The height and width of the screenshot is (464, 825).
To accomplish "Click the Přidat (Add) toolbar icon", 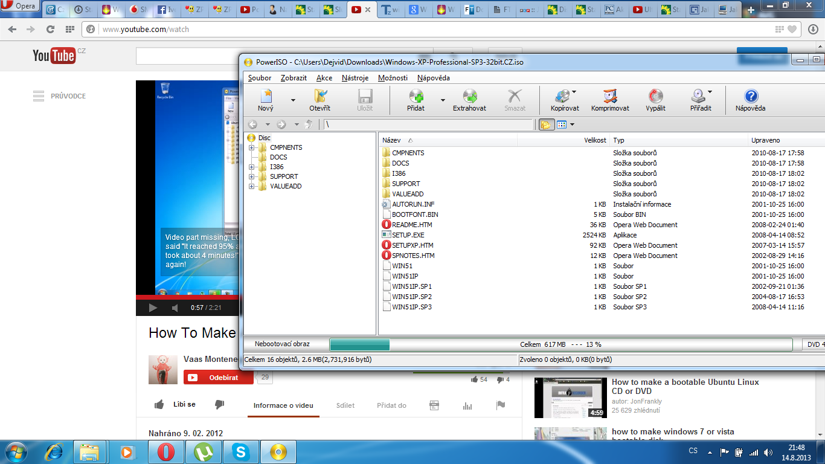I will 416,97.
